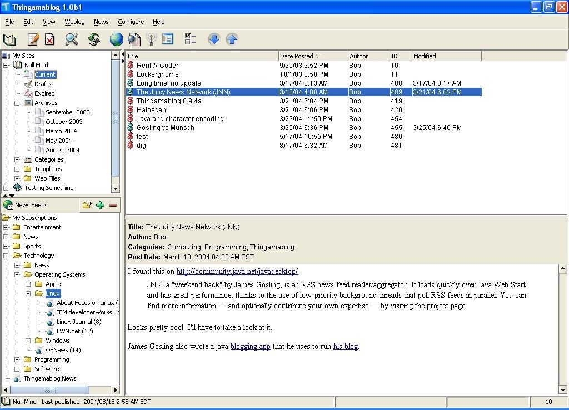Screen dimensions: 569x410
Task: Follow the community.java.net/javadesktop link
Action: 237,272
